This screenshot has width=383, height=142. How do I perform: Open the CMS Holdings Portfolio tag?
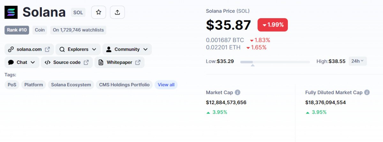point(124,85)
